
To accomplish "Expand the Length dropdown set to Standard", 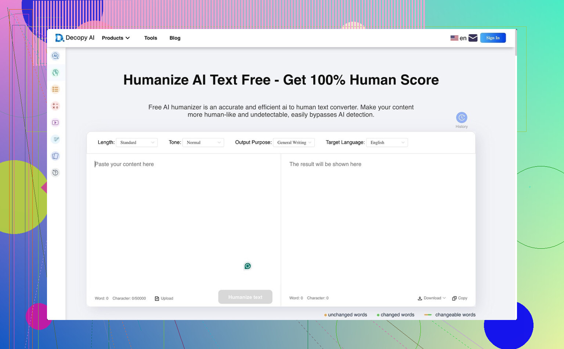I will pyautogui.click(x=137, y=143).
